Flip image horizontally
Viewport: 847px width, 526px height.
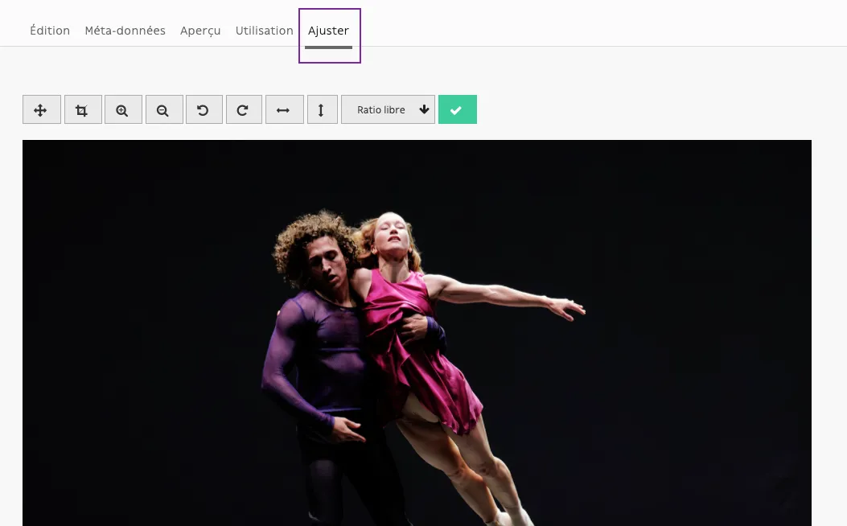tap(284, 109)
